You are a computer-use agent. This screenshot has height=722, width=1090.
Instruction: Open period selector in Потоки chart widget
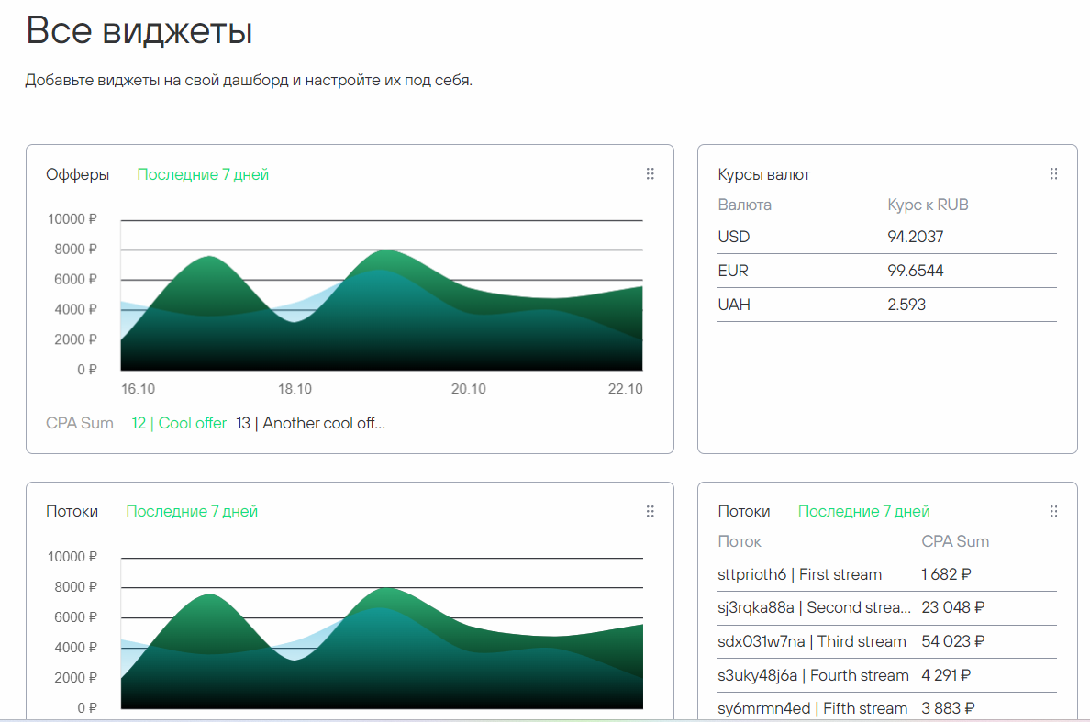pos(192,511)
